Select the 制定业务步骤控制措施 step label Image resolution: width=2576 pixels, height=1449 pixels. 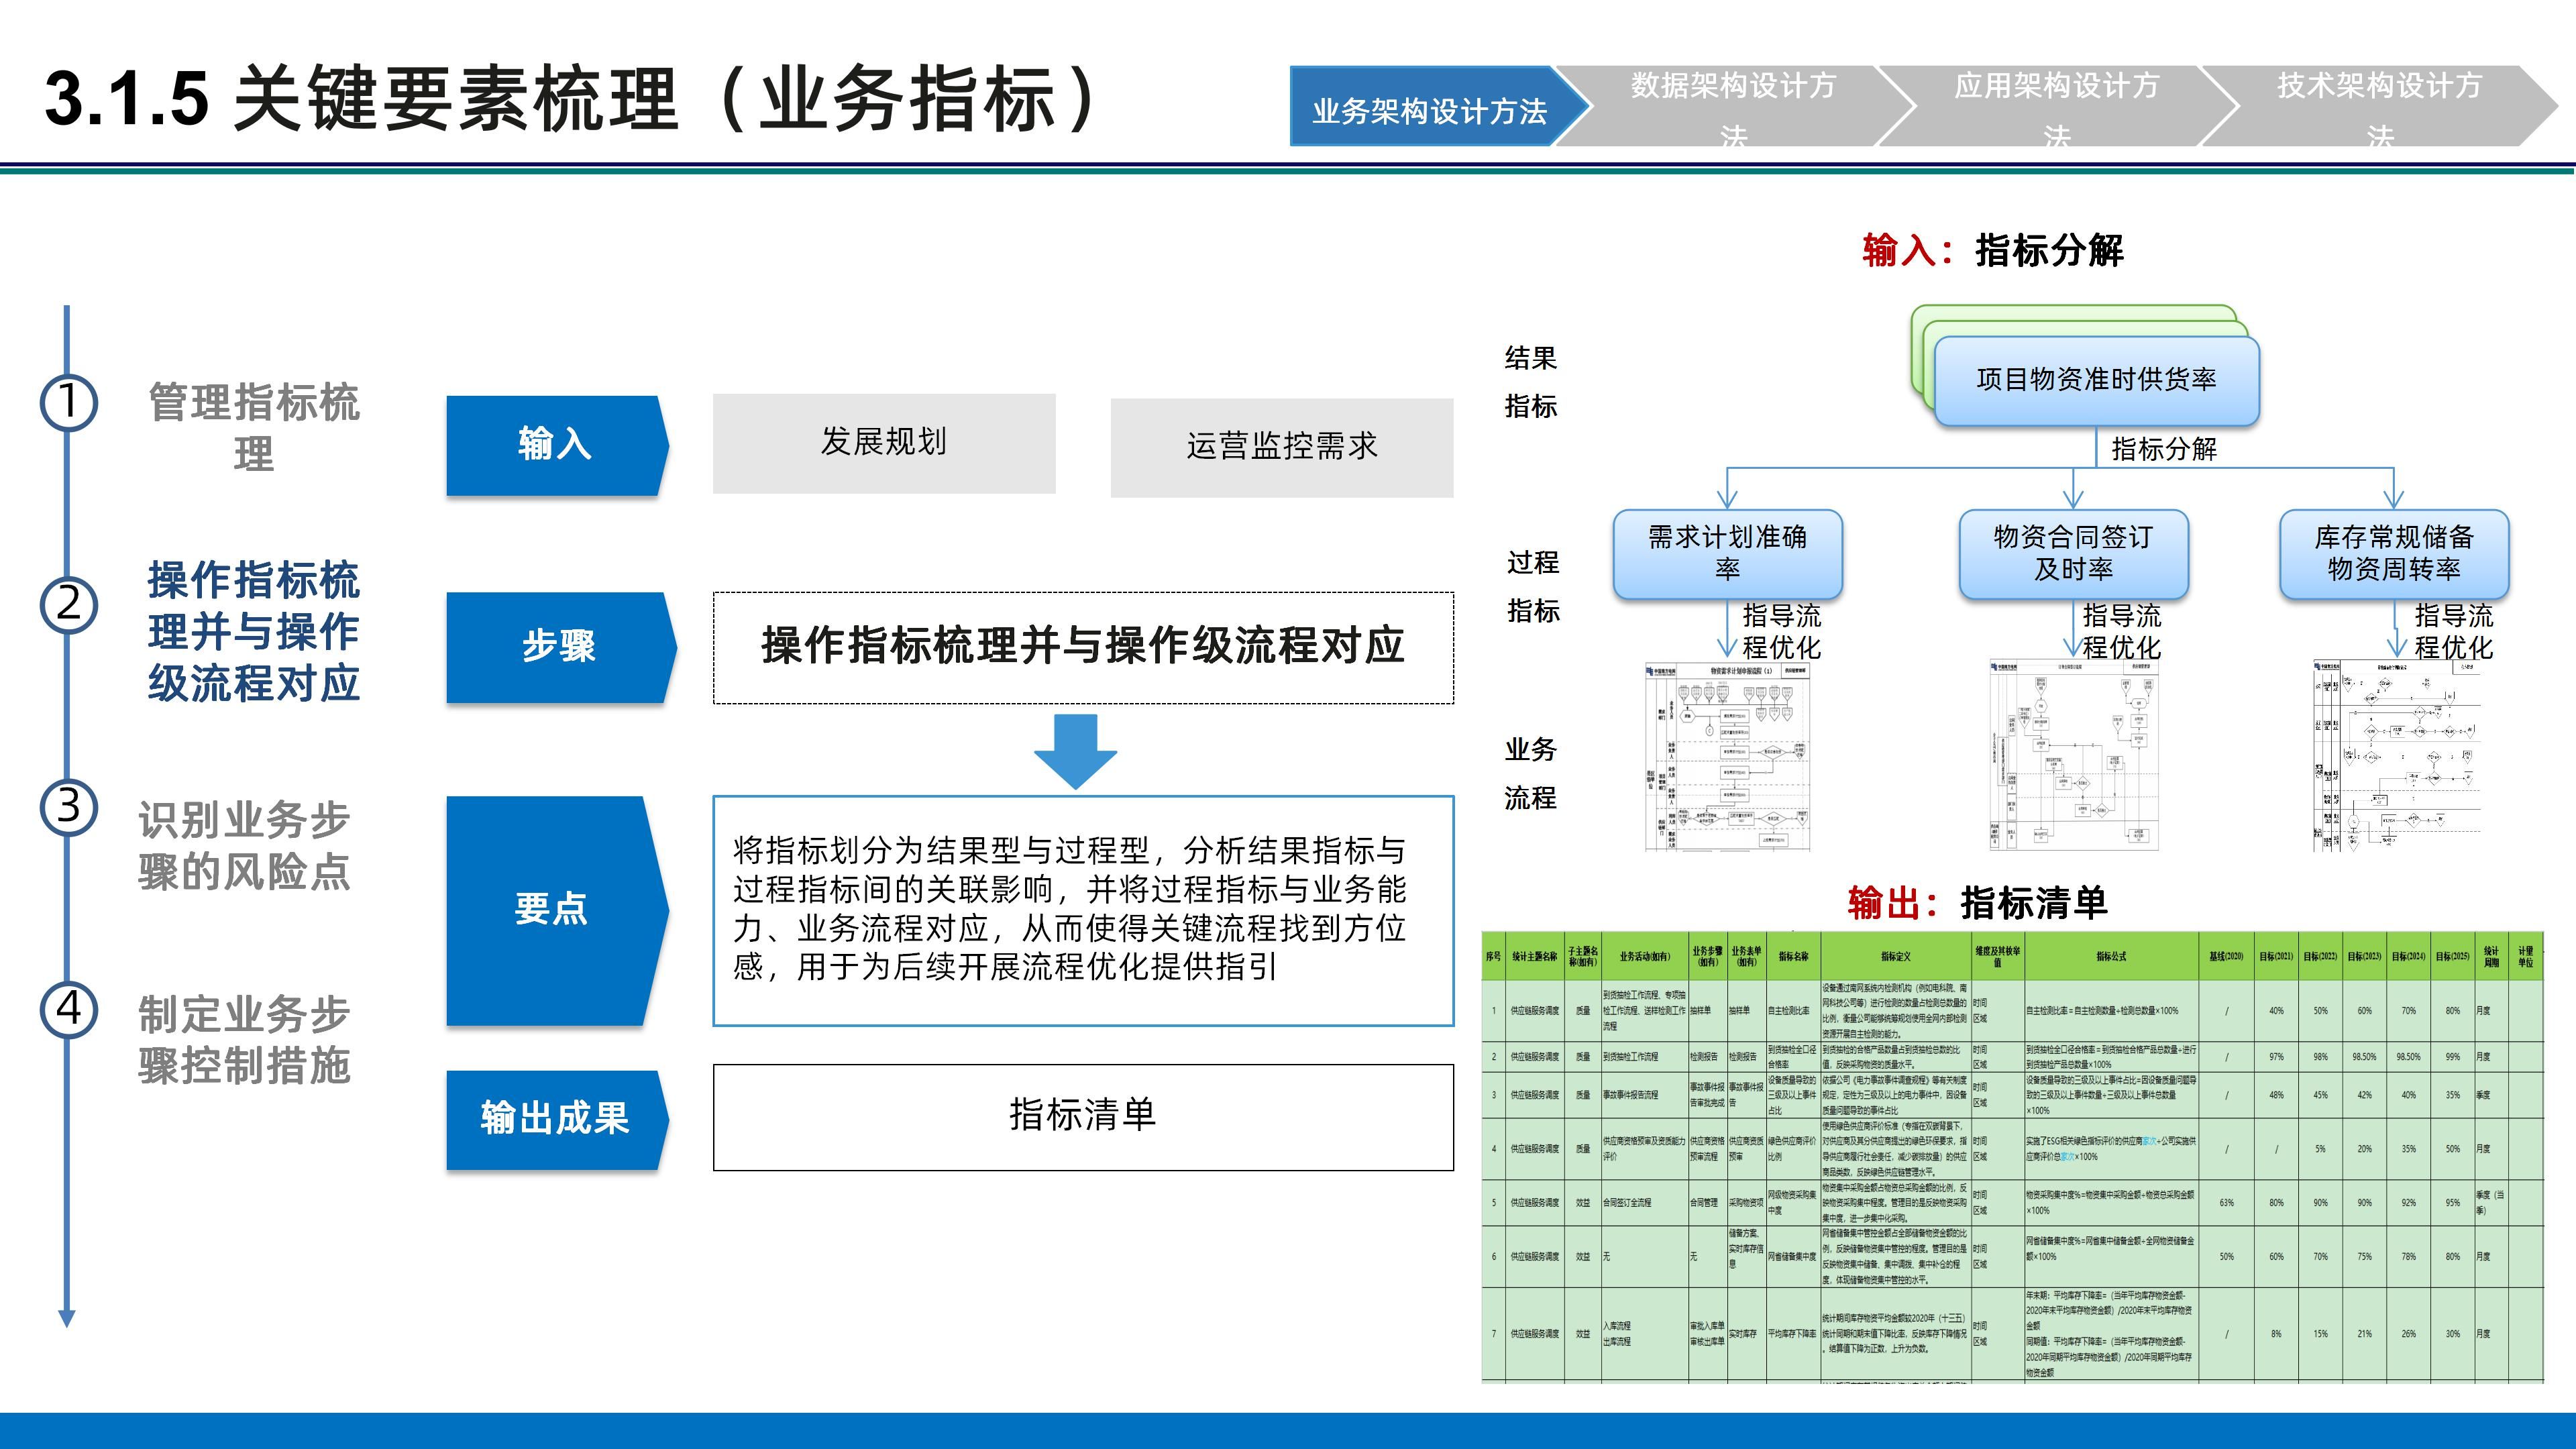pos(244,1040)
